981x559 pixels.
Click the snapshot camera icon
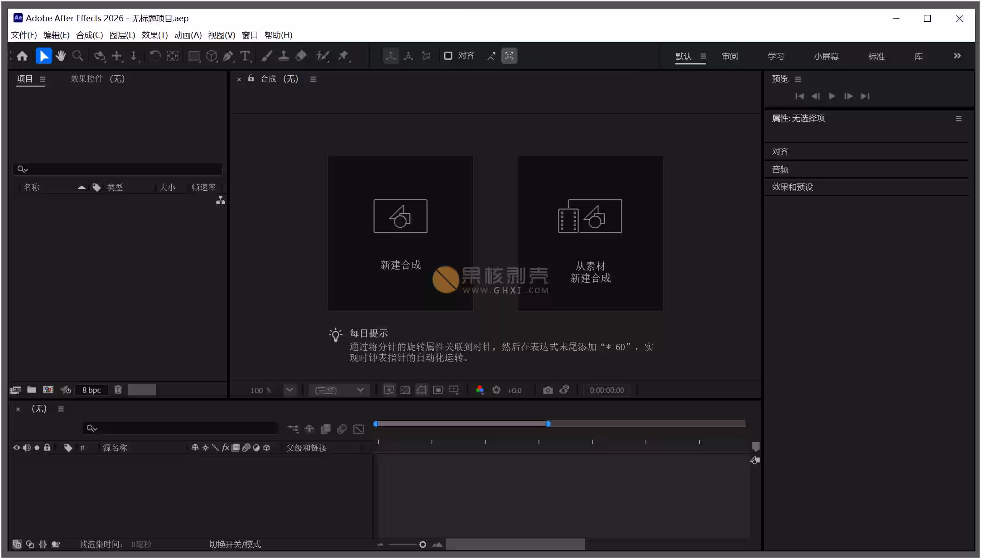point(548,390)
